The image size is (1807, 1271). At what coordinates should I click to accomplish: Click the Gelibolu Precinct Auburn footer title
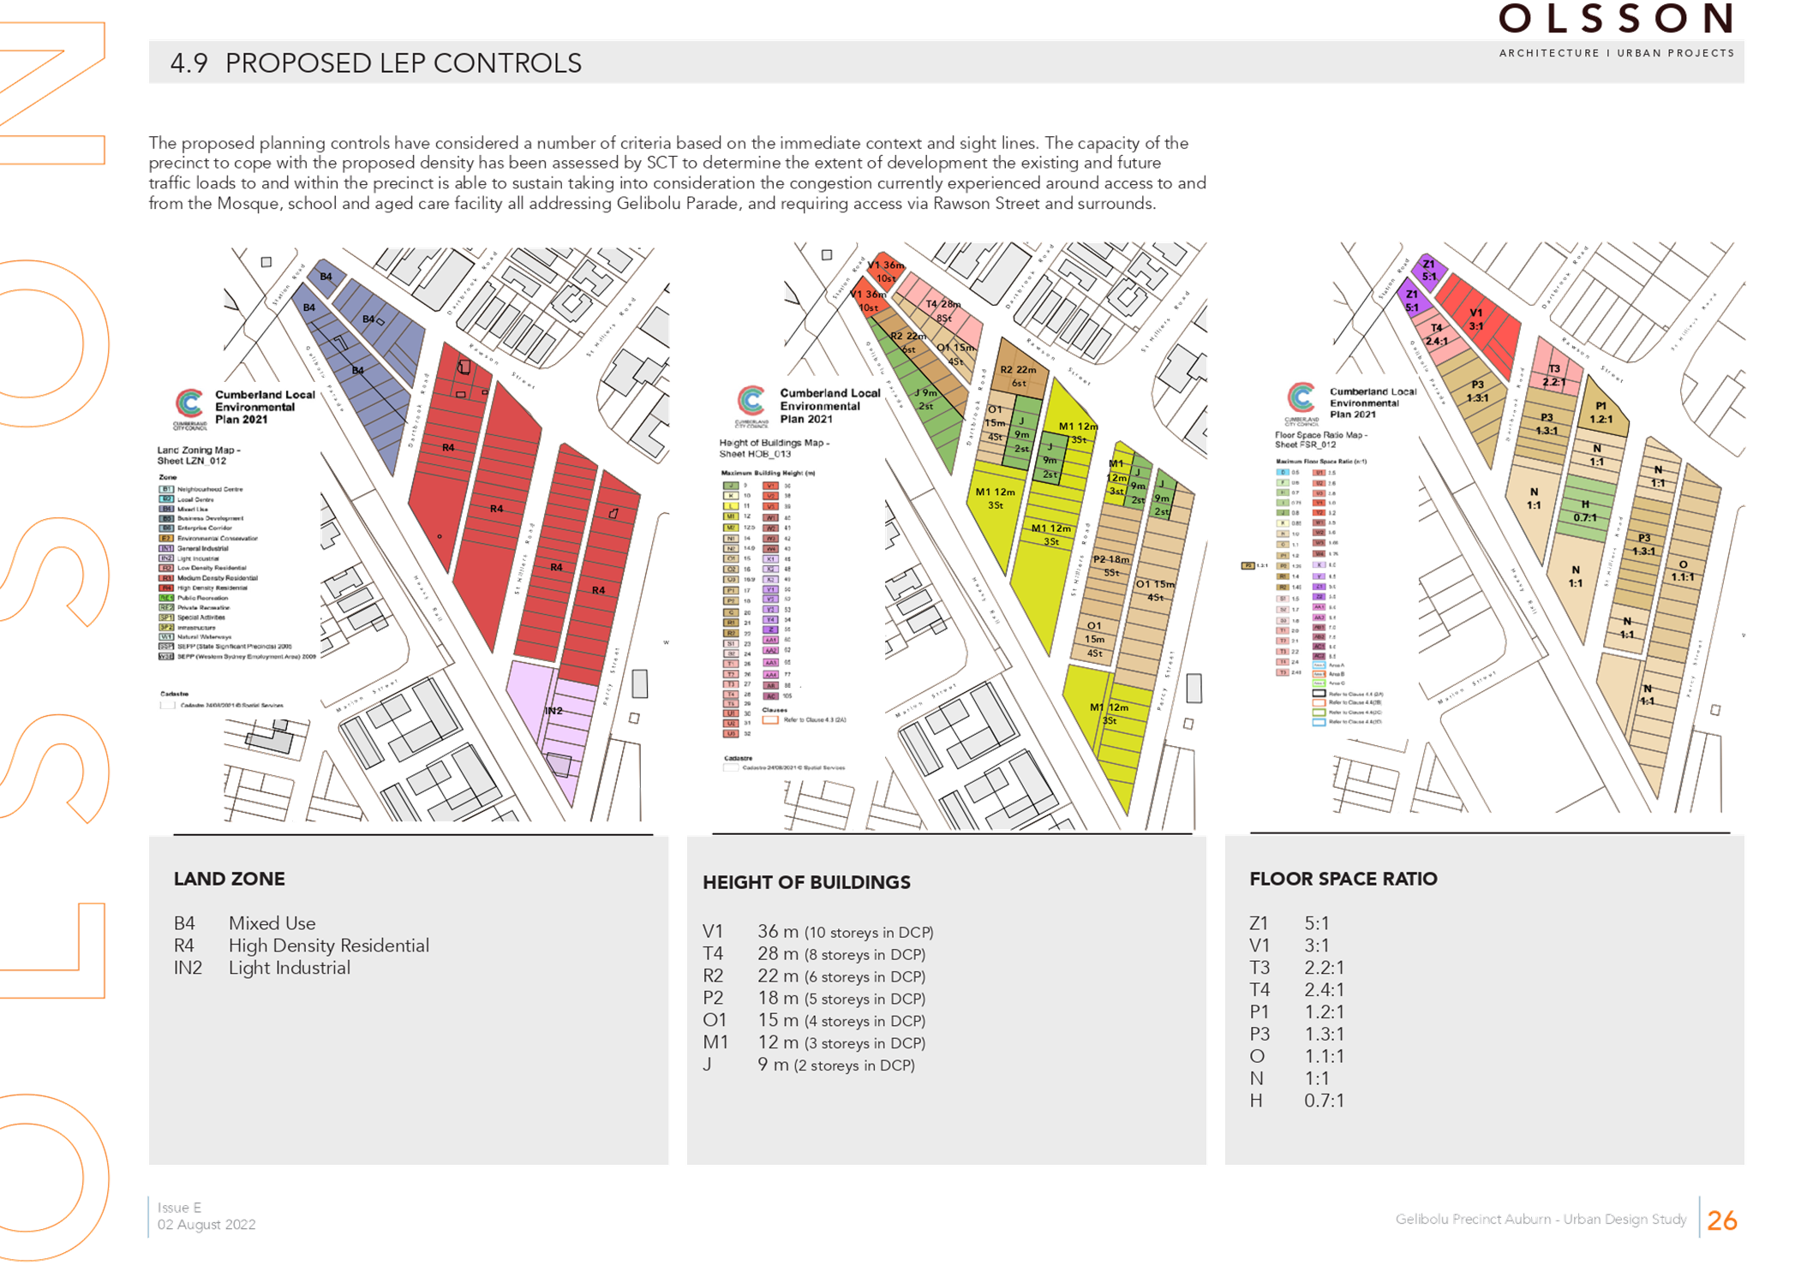click(x=1540, y=1219)
